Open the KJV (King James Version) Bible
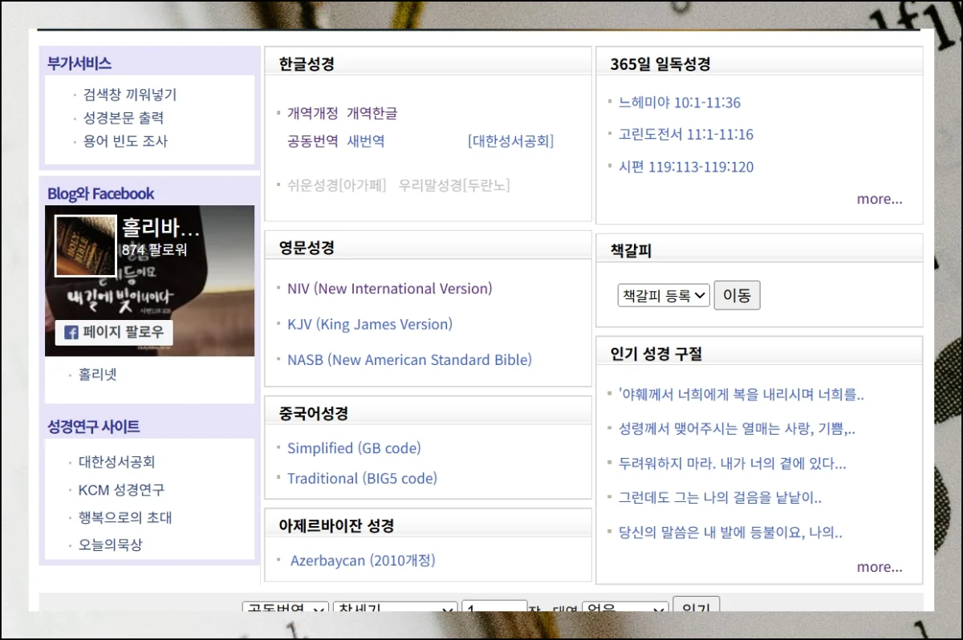Image resolution: width=963 pixels, height=640 pixels. tap(369, 325)
